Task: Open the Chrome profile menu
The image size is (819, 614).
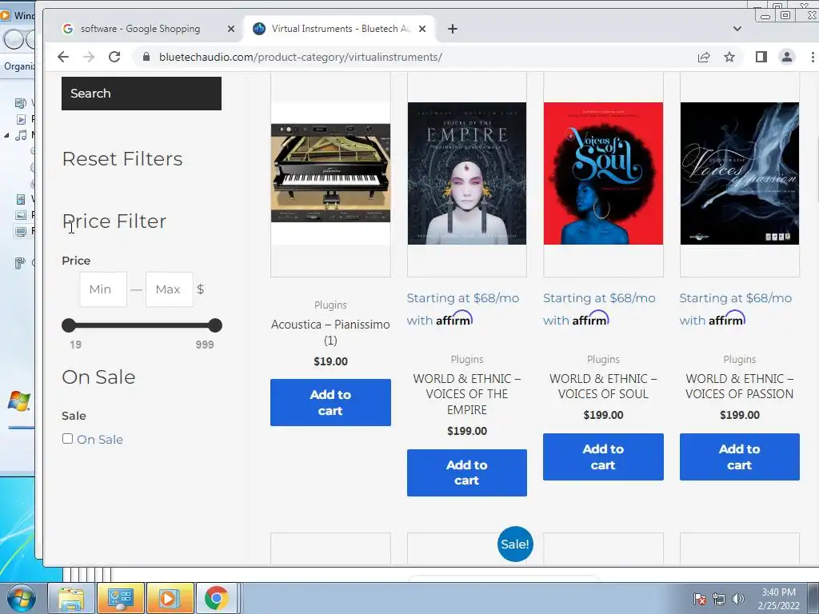Action: 787,57
